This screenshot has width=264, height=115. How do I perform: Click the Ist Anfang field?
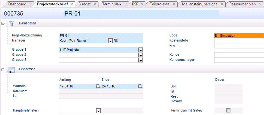point(80,96)
